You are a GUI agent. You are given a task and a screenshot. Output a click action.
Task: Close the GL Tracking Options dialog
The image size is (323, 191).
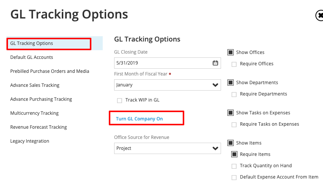tap(320, 15)
